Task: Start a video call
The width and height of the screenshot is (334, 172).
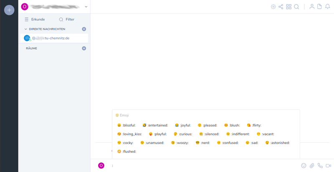Action: tap(328, 166)
